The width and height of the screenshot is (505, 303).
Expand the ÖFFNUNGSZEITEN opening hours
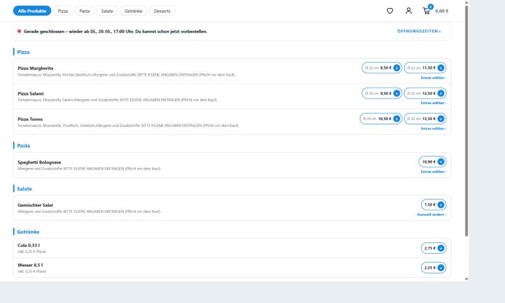(x=419, y=31)
